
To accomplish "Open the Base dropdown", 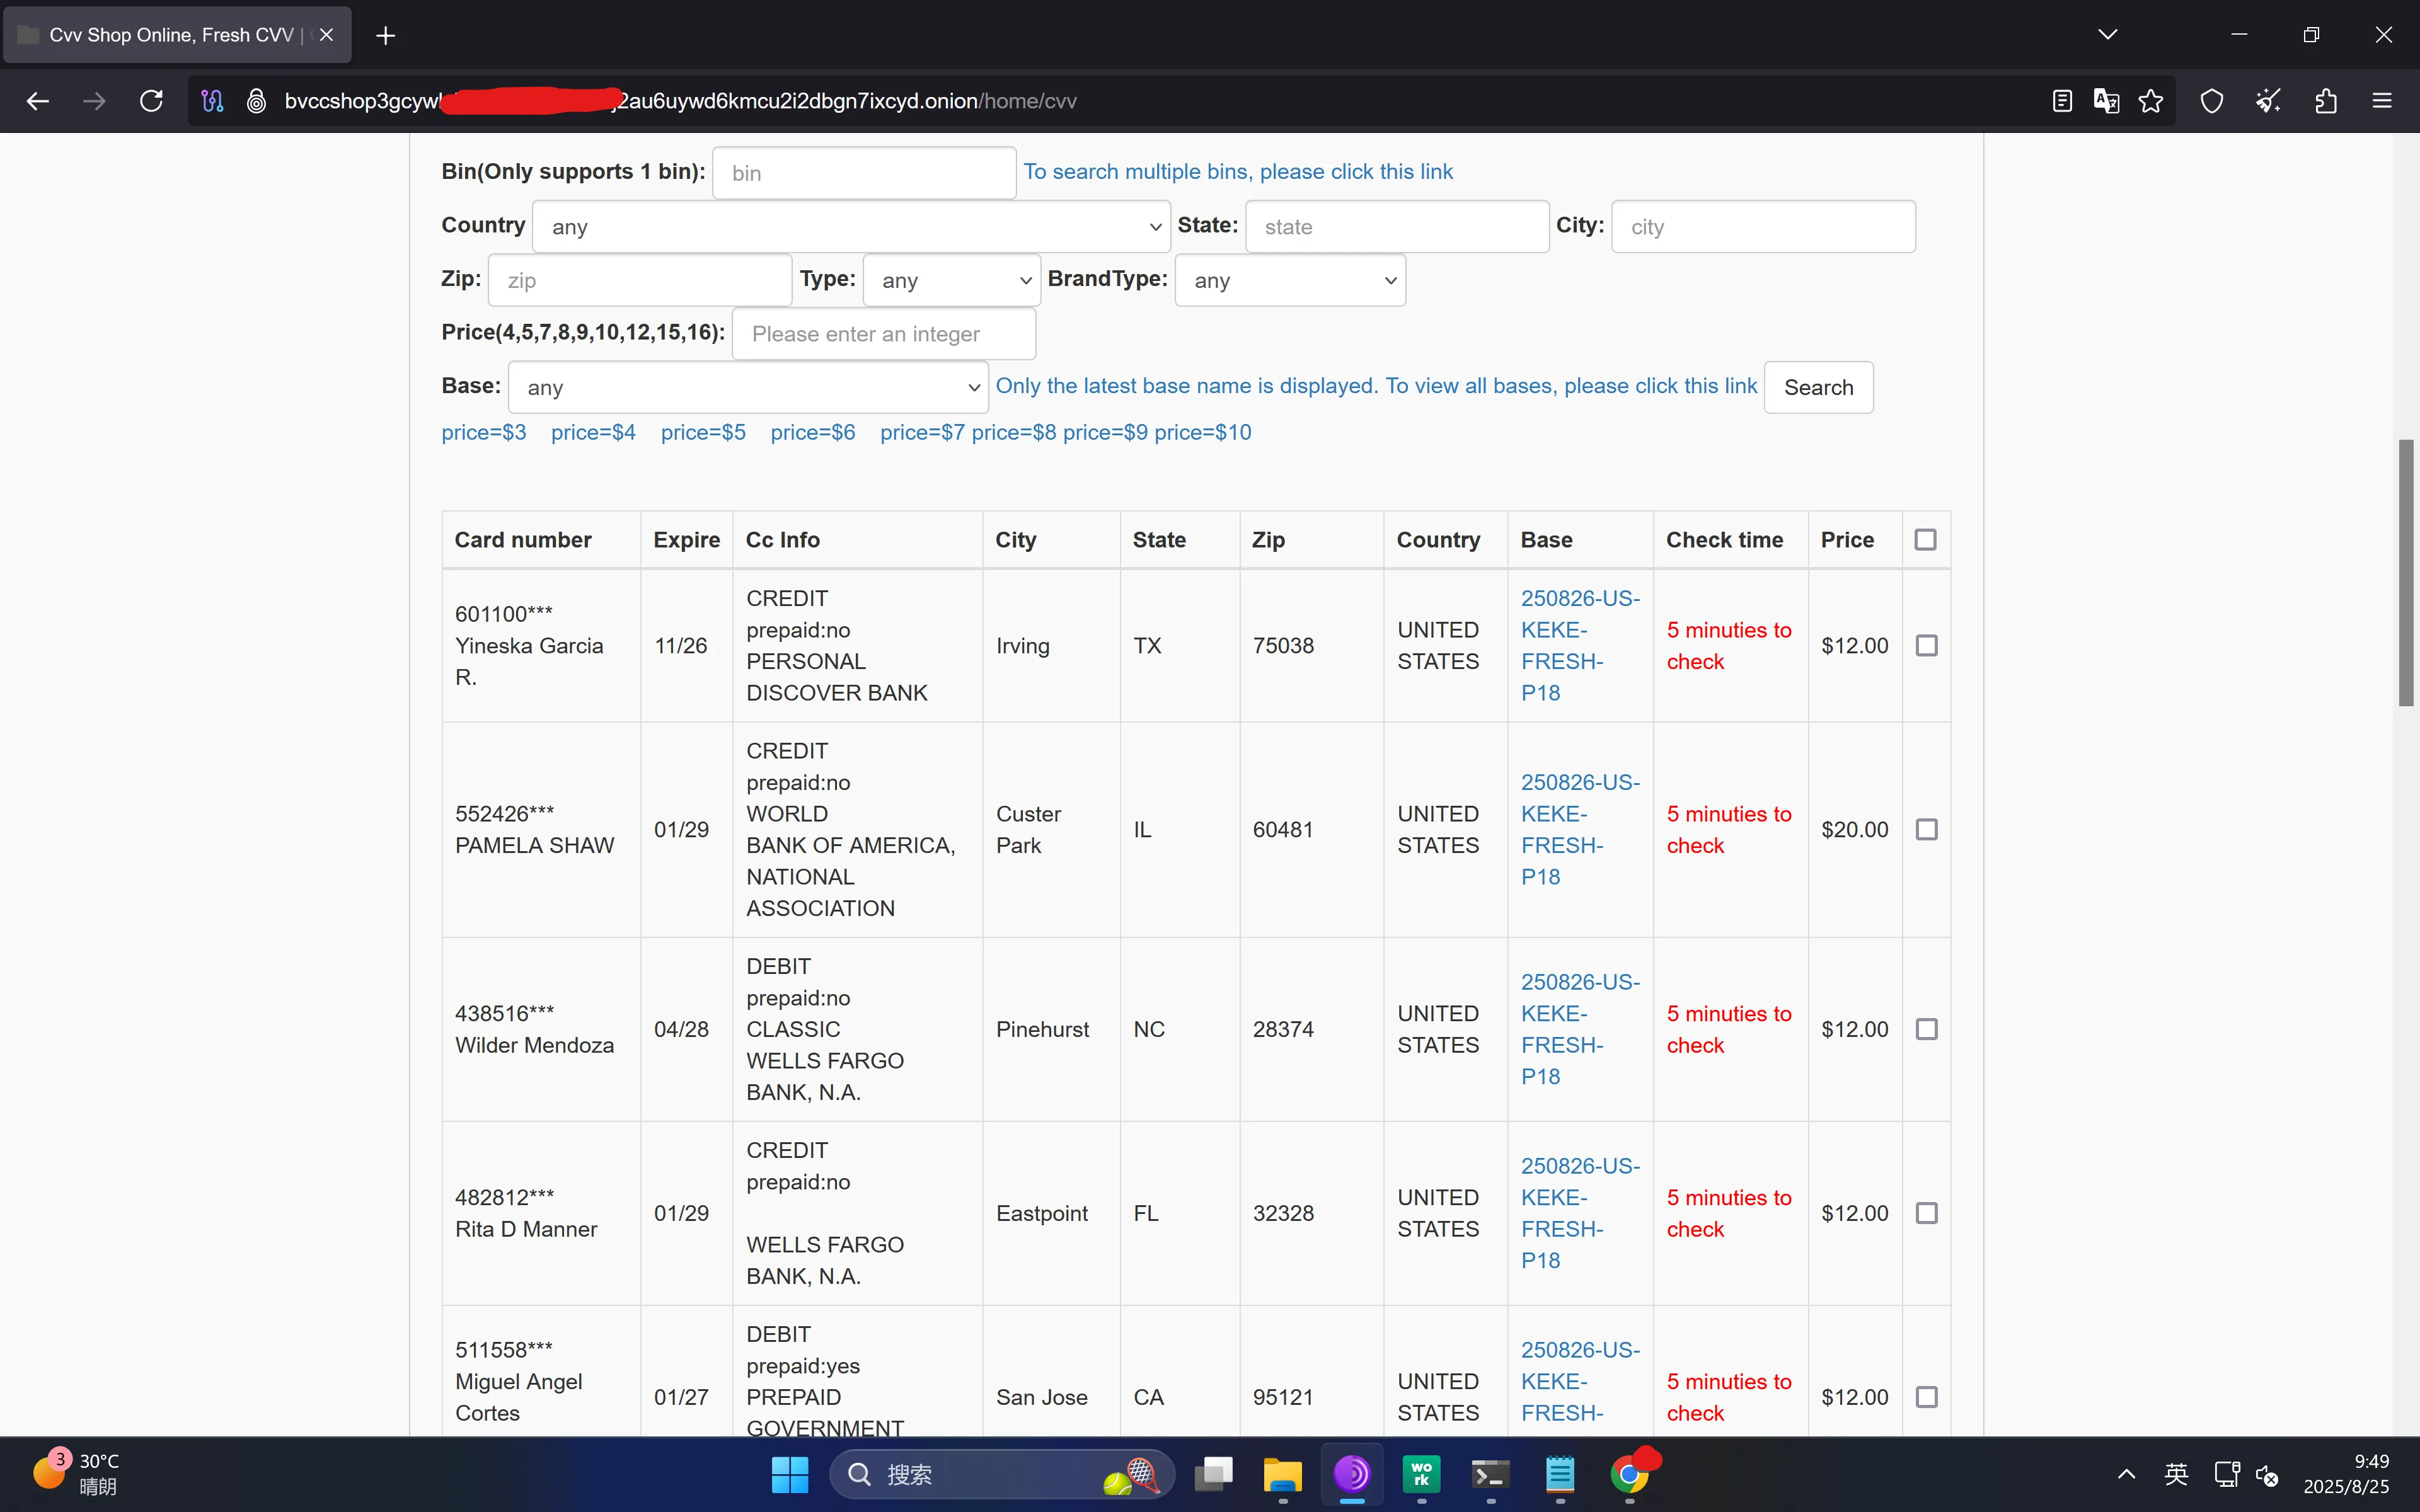I will (748, 387).
